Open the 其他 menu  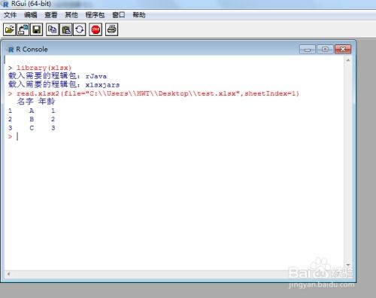(71, 15)
